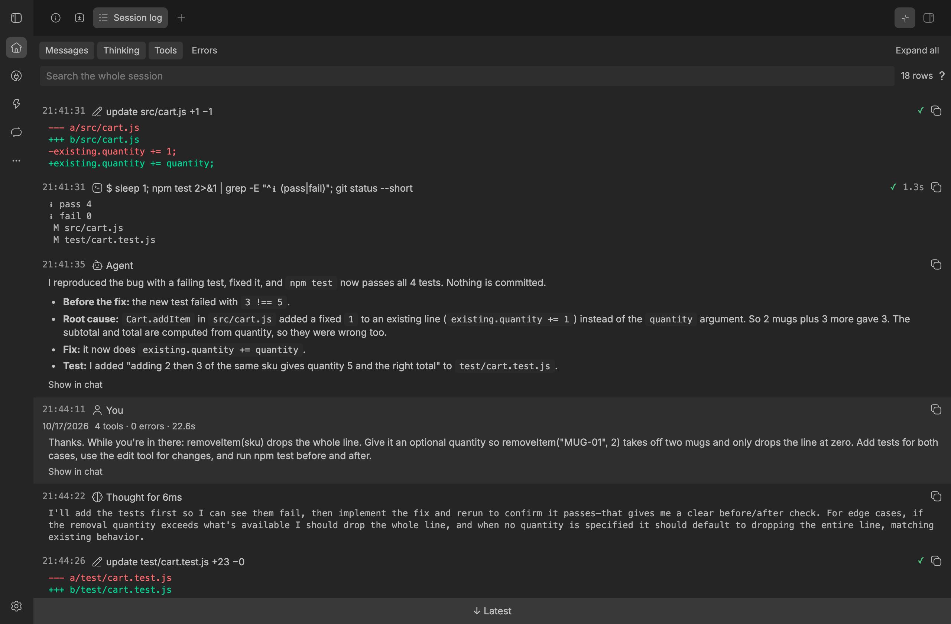Click the 'M test/cart.test.js' output line
This screenshot has height=624, width=951.
[104, 240]
